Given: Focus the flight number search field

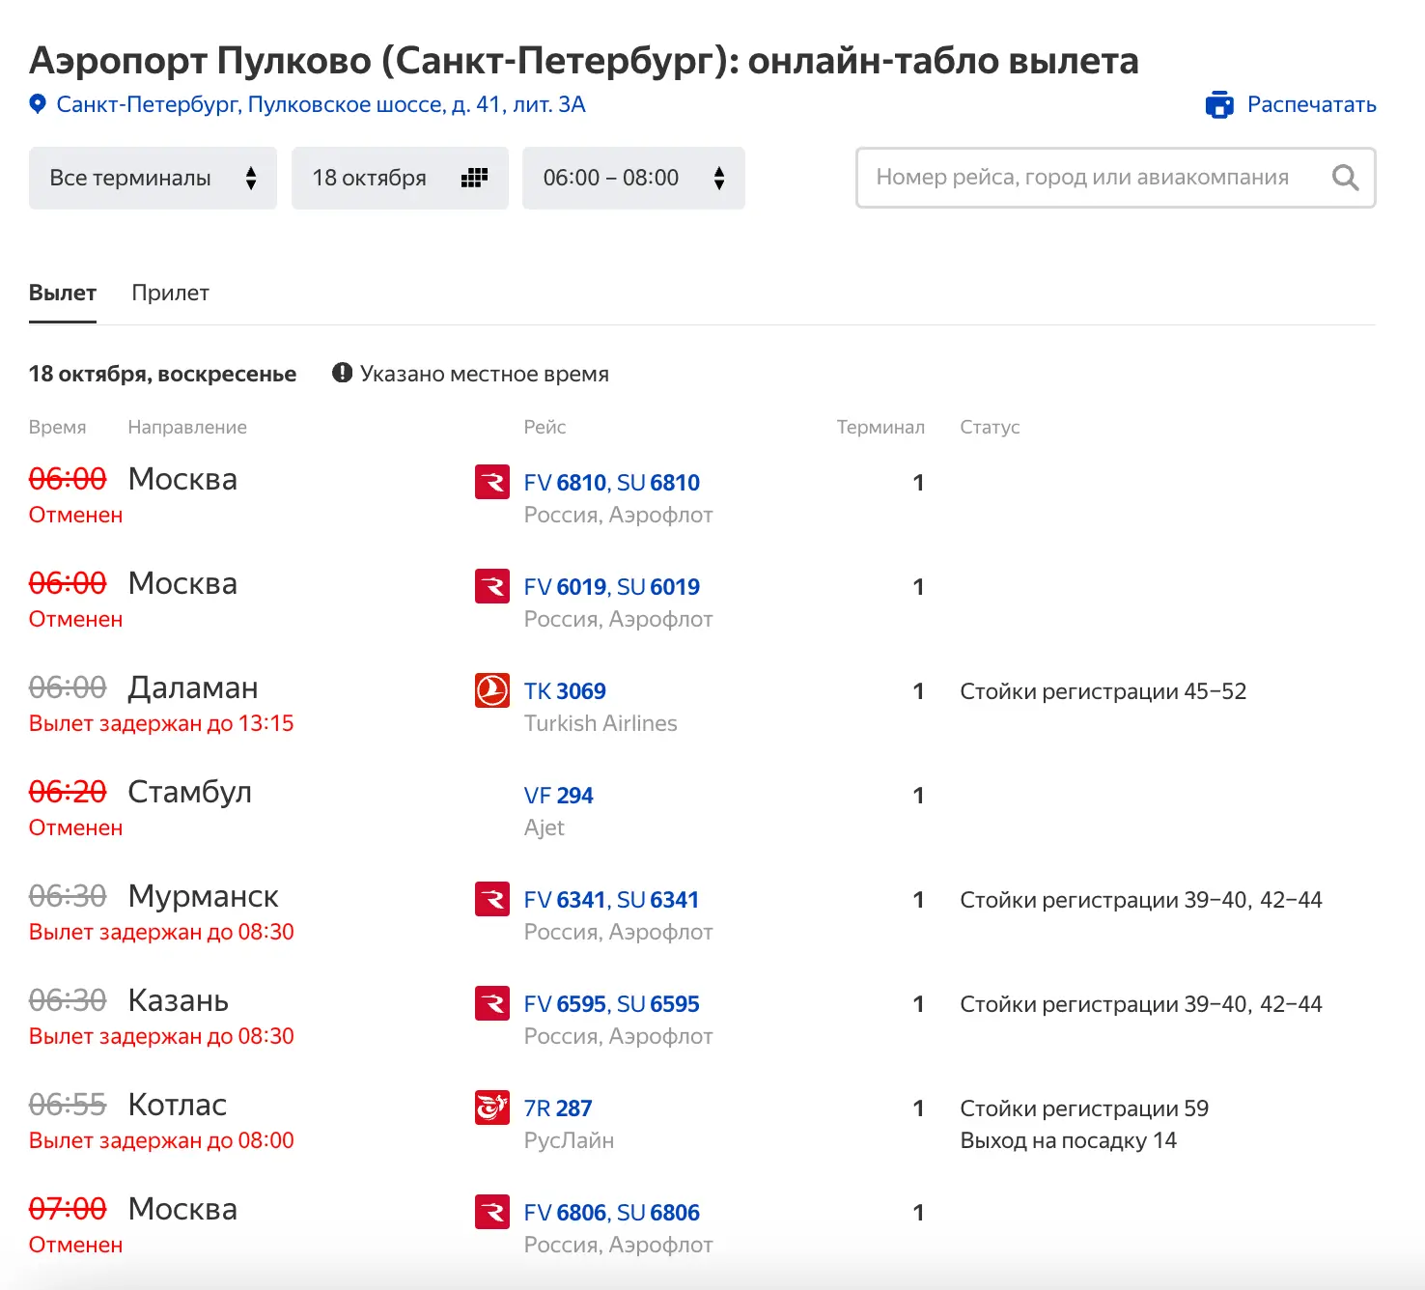Looking at the screenshot, I should tap(1115, 178).
